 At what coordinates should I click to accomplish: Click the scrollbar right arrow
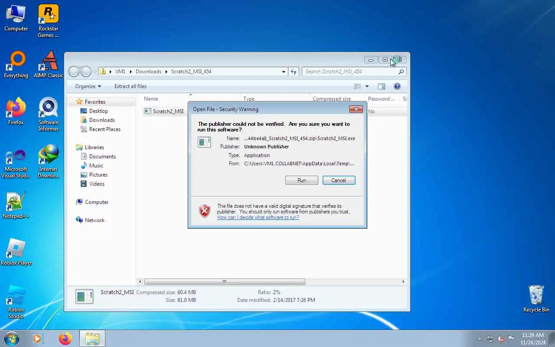(x=403, y=282)
